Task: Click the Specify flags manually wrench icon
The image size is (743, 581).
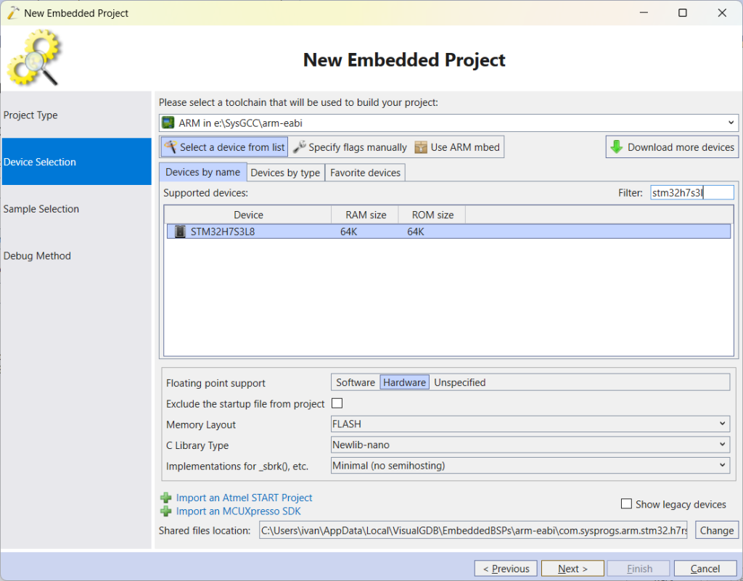Action: point(298,147)
